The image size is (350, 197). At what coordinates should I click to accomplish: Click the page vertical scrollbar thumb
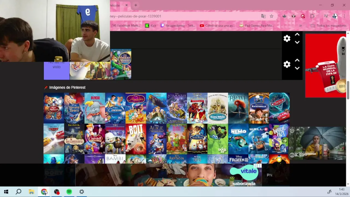348,90
